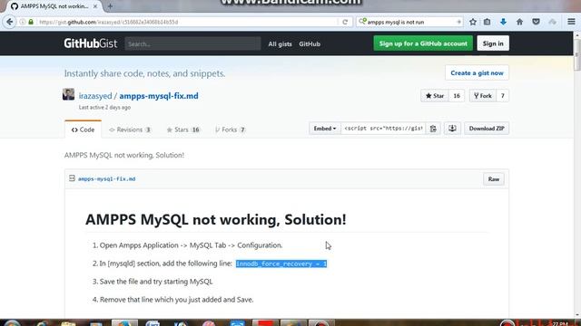581x326 pixels.
Task: Open the ampps-mysql-fix.md title link
Action: [159, 96]
